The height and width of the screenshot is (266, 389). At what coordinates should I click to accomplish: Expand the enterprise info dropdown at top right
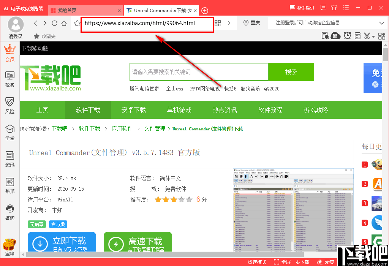click(x=382, y=23)
